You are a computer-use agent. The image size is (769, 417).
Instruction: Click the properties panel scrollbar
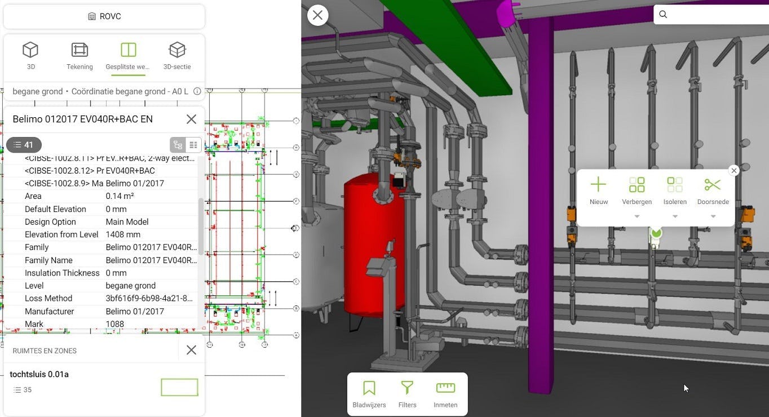(x=201, y=225)
